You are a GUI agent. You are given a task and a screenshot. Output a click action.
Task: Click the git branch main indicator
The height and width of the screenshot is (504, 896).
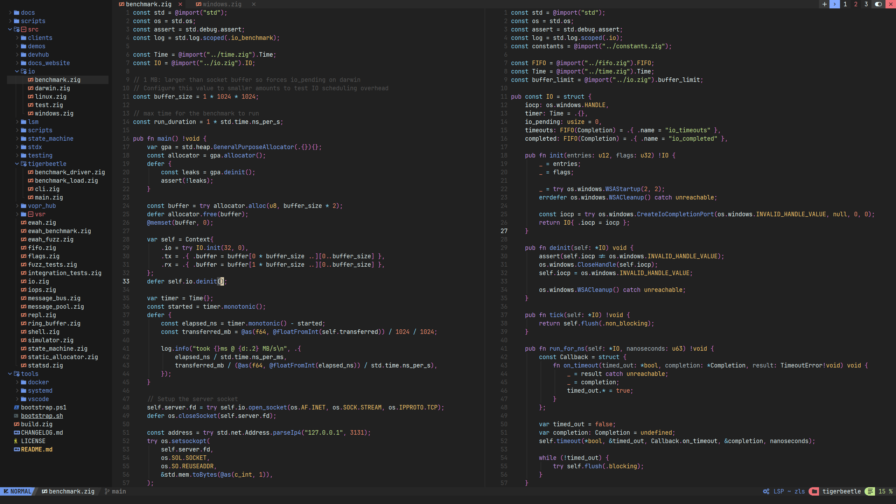(x=115, y=491)
